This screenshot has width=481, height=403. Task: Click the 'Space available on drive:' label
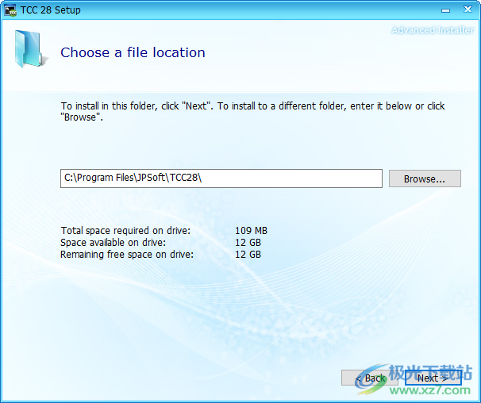pos(114,243)
